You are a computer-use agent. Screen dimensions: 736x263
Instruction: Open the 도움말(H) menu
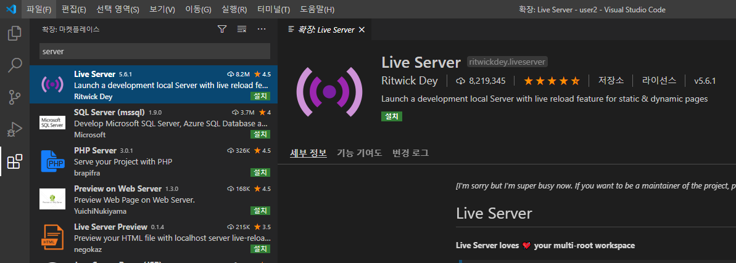click(317, 9)
